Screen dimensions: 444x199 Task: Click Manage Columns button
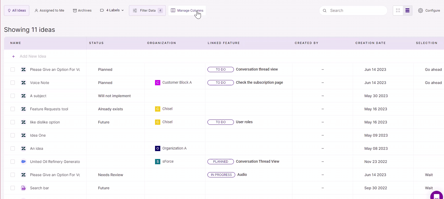(187, 11)
